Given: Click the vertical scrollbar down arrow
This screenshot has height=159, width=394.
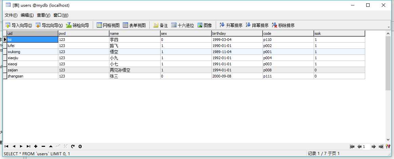Looking at the screenshot, I should [388, 140].
